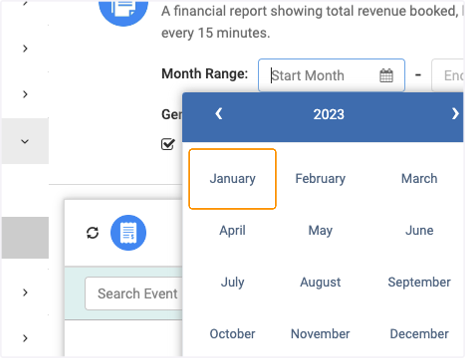Screen dimensions: 465x358
Task: Click the Month Range label
Action: pyautogui.click(x=205, y=74)
